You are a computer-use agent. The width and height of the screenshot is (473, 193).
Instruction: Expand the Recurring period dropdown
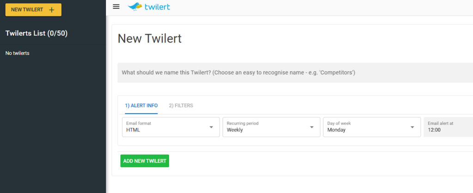[x=271, y=127]
